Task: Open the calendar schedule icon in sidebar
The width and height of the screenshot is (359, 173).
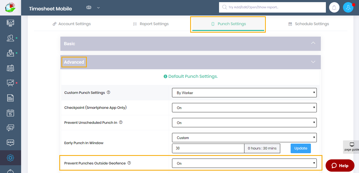Action: coord(10,113)
